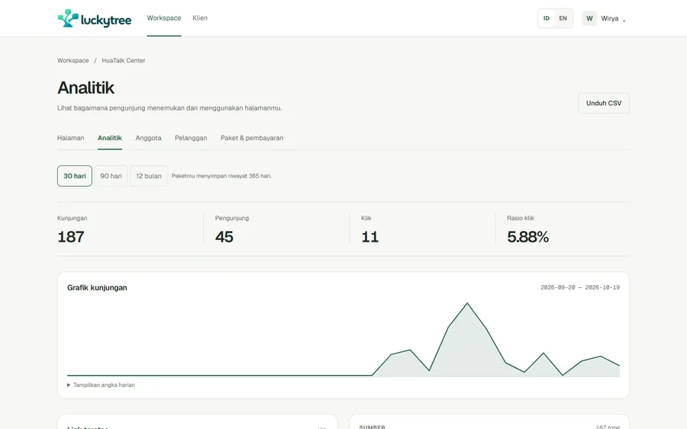Click the Klik value 11

point(370,236)
